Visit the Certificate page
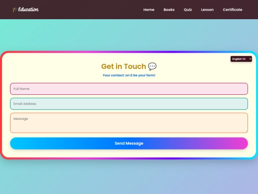The width and height of the screenshot is (258, 194). pos(232,10)
